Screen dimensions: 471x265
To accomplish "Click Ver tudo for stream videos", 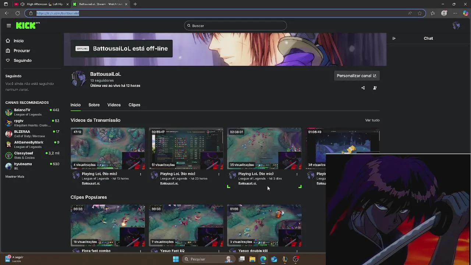I will (x=372, y=120).
